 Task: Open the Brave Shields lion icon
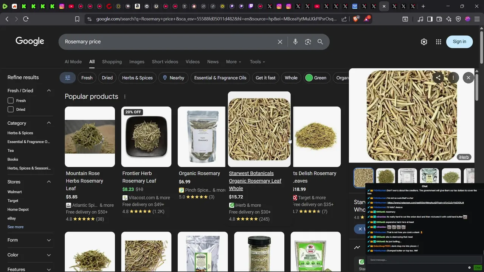tap(356, 19)
